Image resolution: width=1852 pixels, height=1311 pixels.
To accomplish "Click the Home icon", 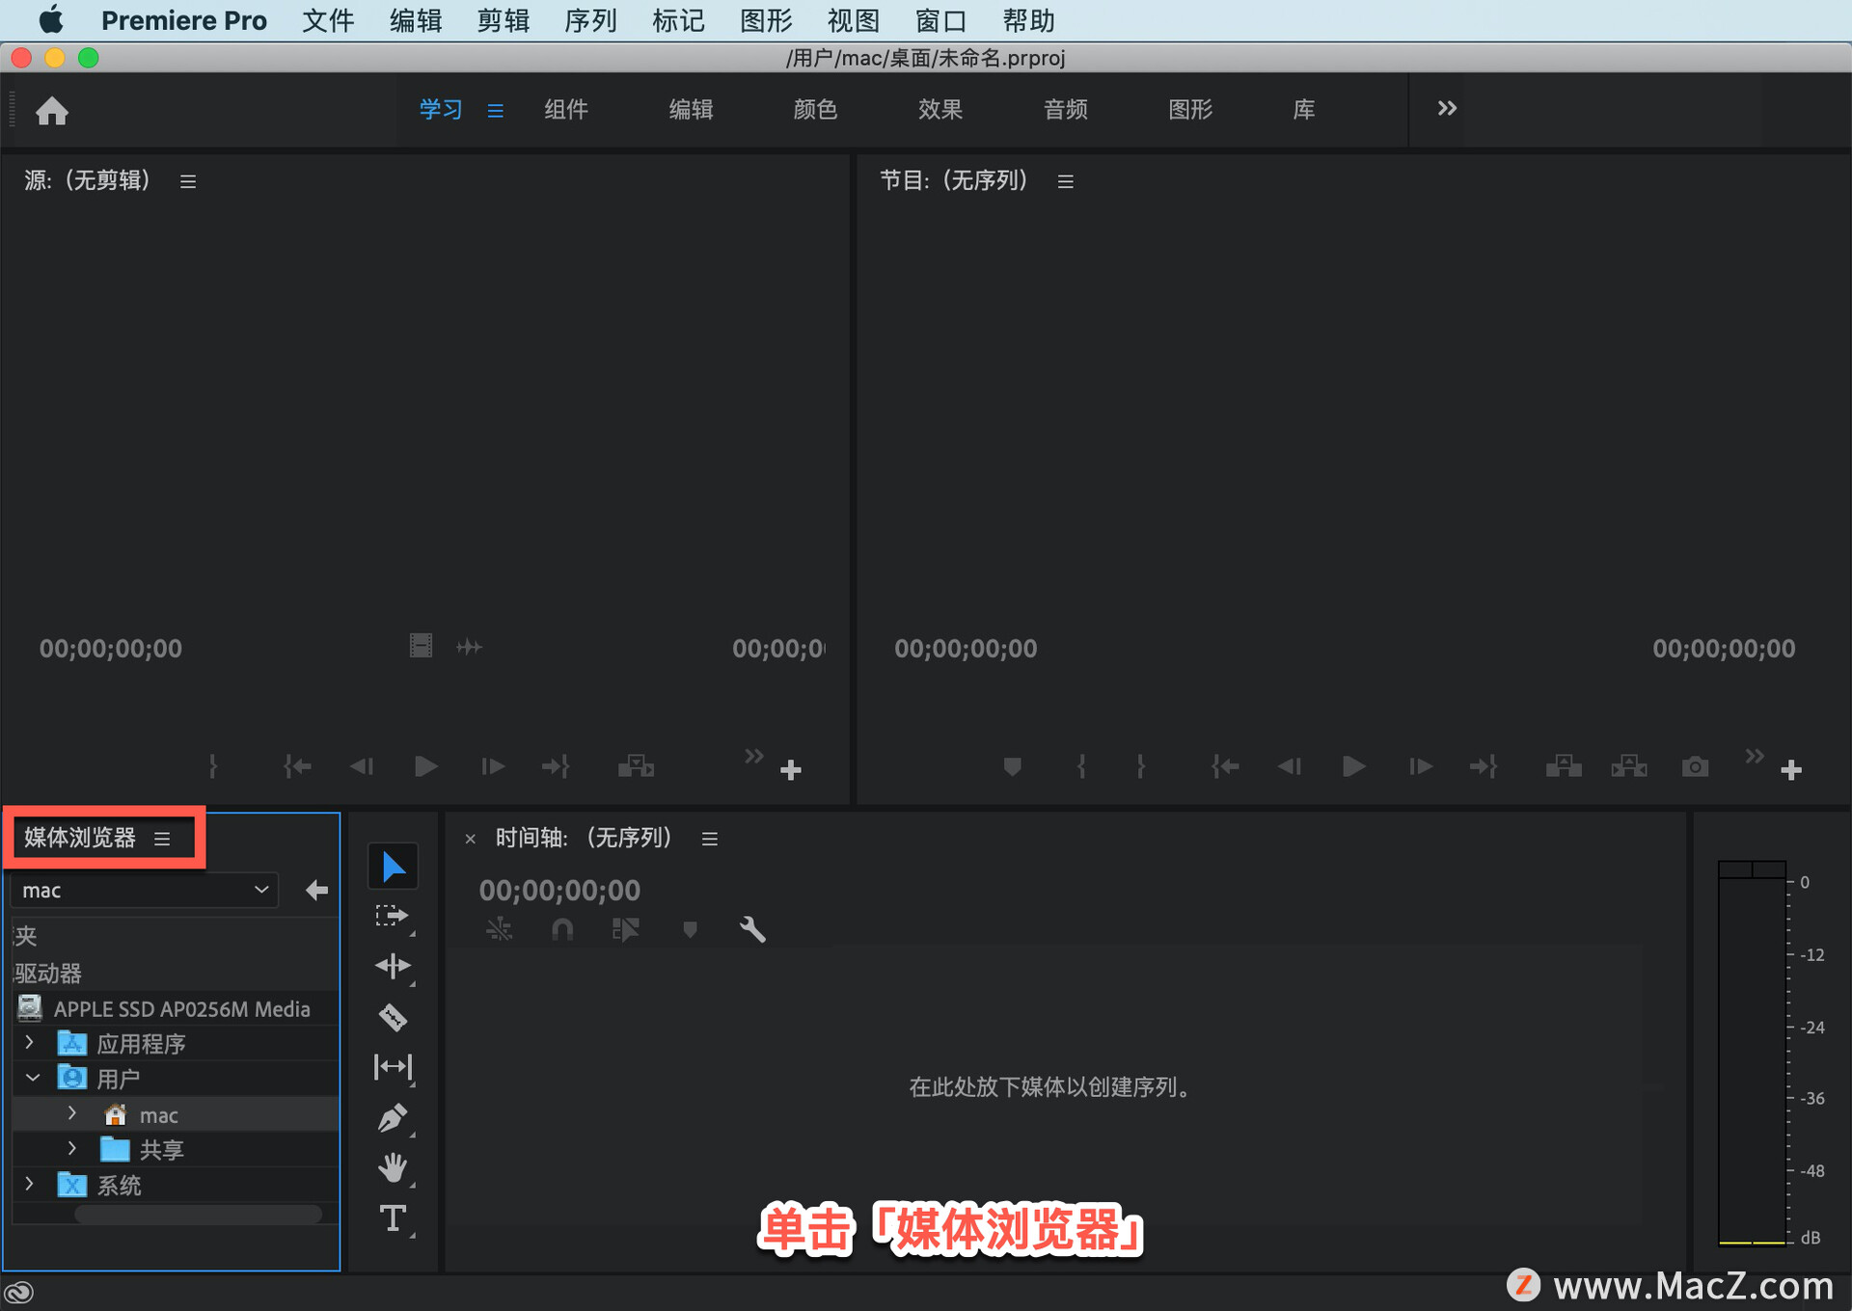I will click(52, 111).
